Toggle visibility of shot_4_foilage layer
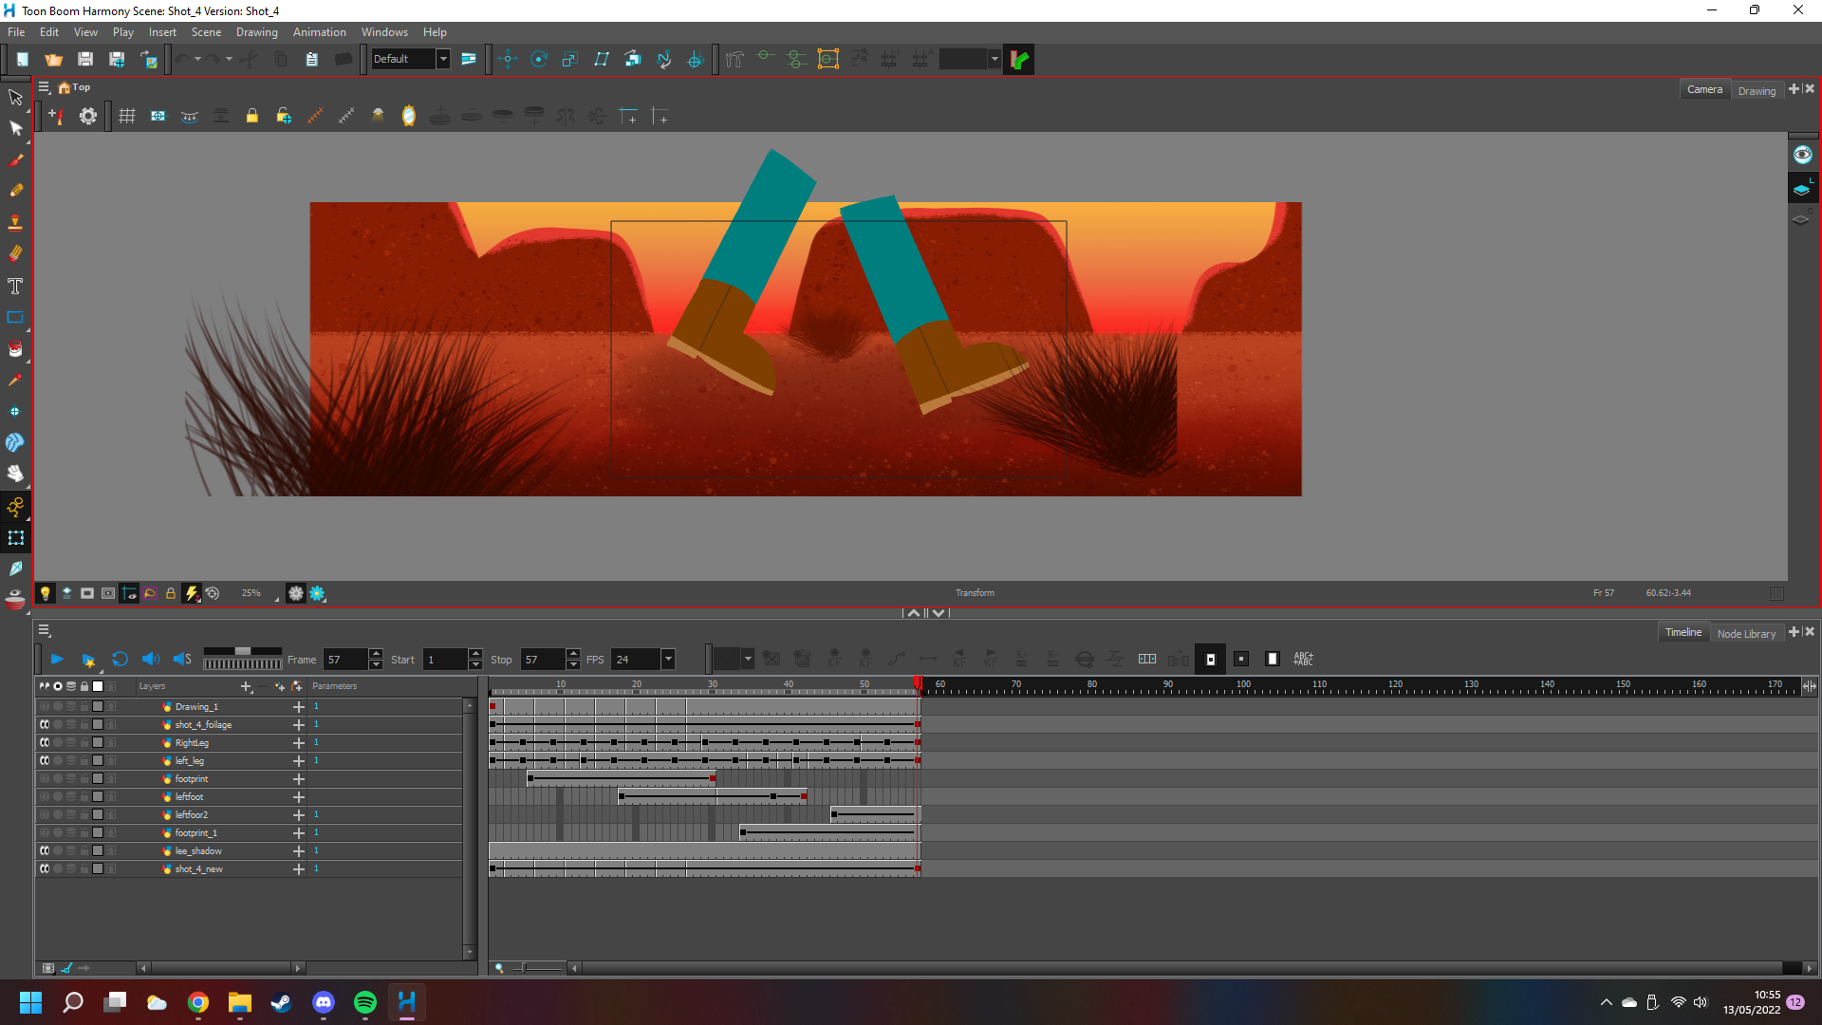 pyautogui.click(x=44, y=724)
